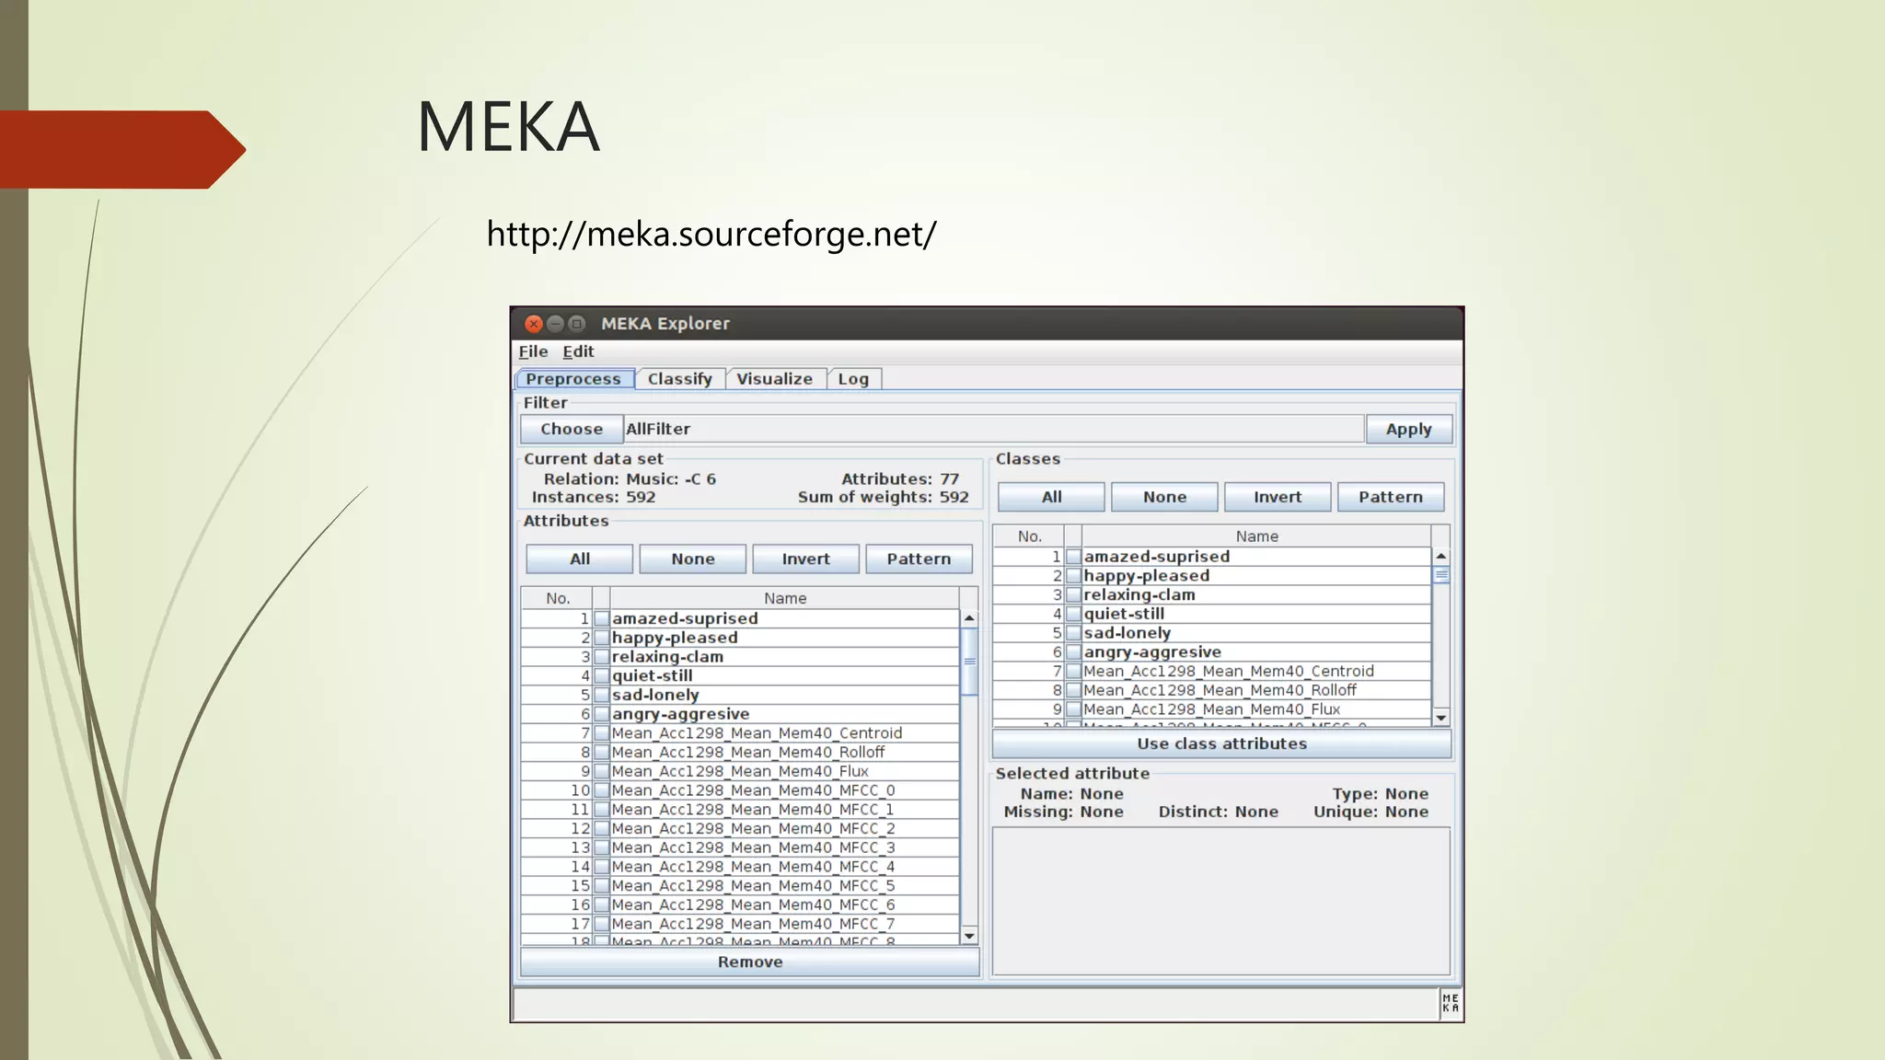Check Mean_Mem40_MFCC_0 in Attributes list
Image resolution: width=1885 pixels, height=1060 pixels.
tap(602, 790)
